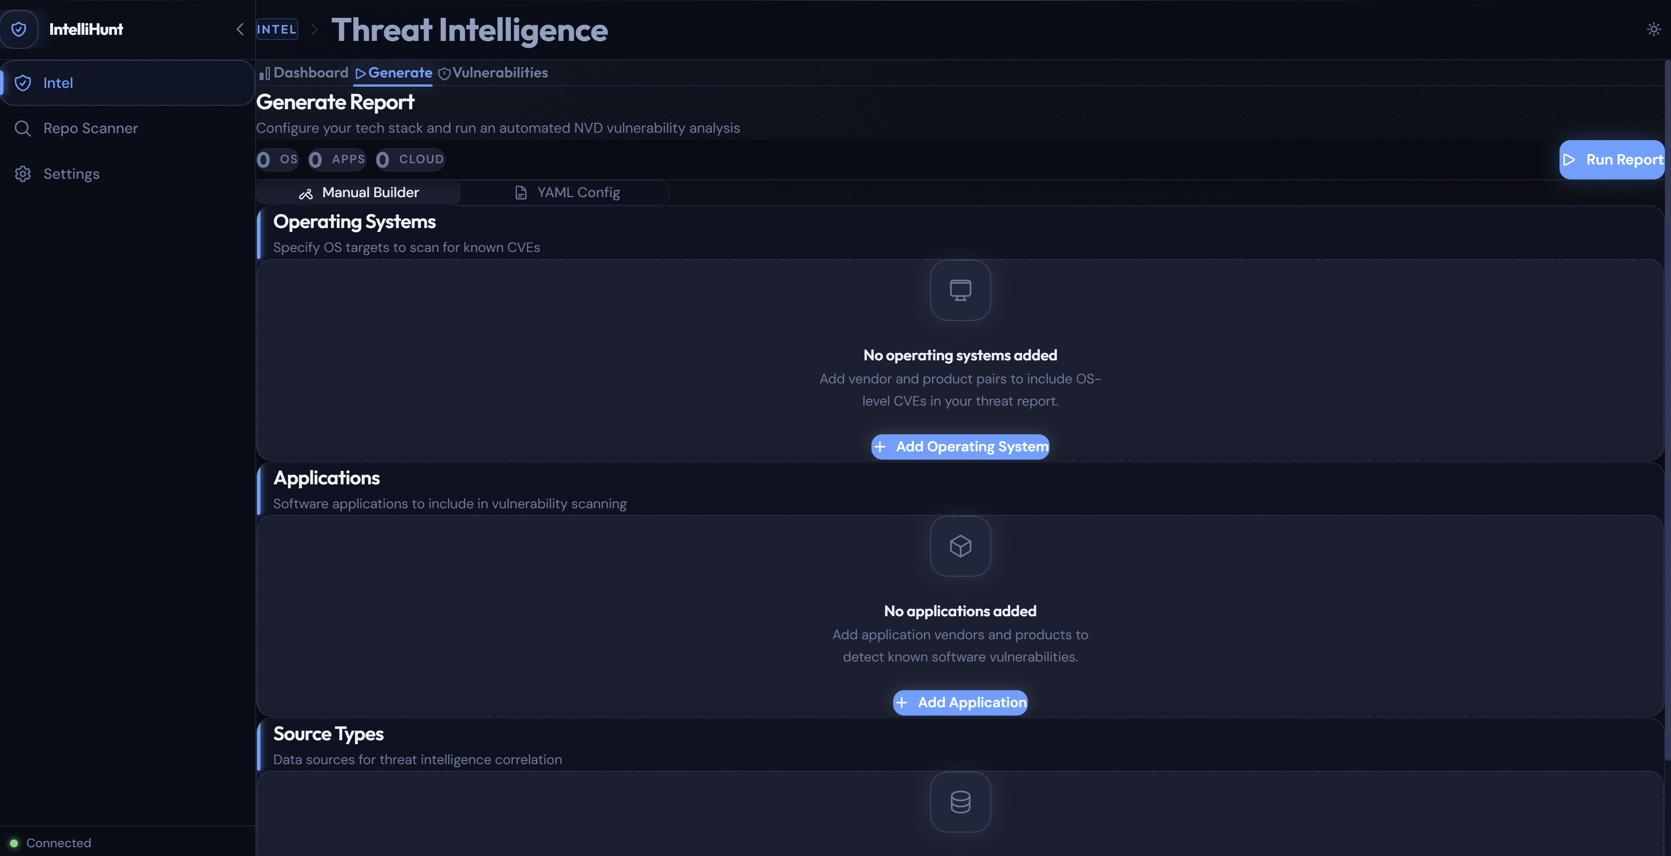Switch to YAML Config mode
This screenshot has width=1671, height=856.
pos(567,192)
